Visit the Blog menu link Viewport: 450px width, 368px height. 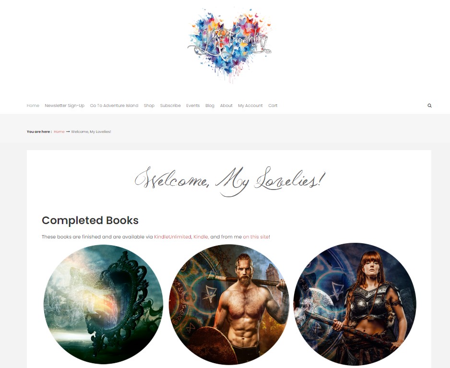210,106
